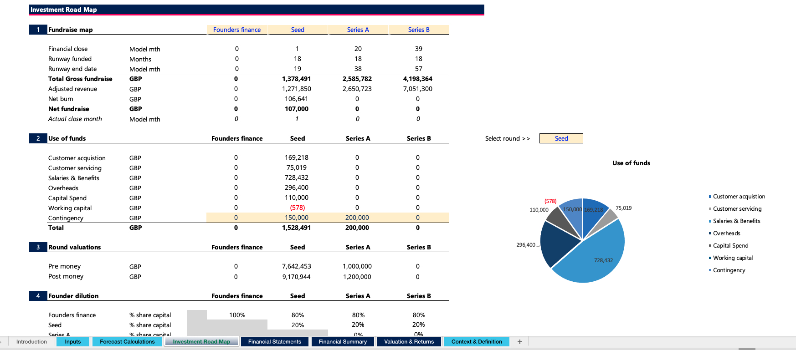796x350 pixels.
Task: Select Series B financial close value 39
Action: [419, 49]
